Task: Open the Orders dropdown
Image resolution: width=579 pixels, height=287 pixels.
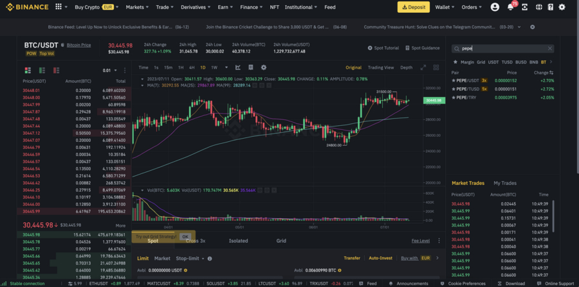Action: point(472,7)
